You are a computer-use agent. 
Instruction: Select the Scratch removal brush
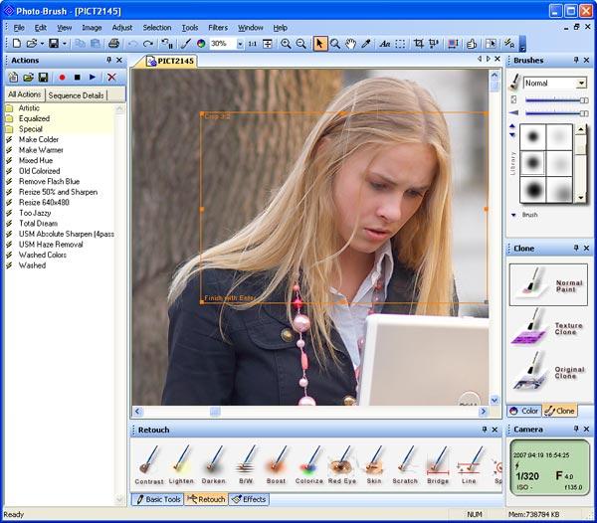pos(405,464)
